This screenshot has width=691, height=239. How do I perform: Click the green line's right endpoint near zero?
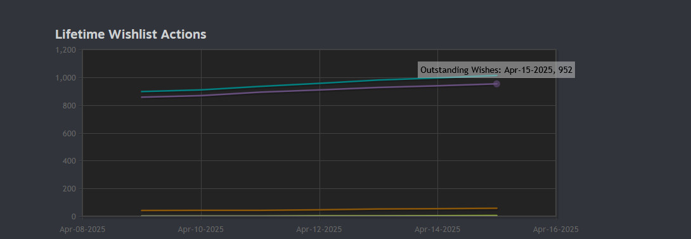[496, 216]
